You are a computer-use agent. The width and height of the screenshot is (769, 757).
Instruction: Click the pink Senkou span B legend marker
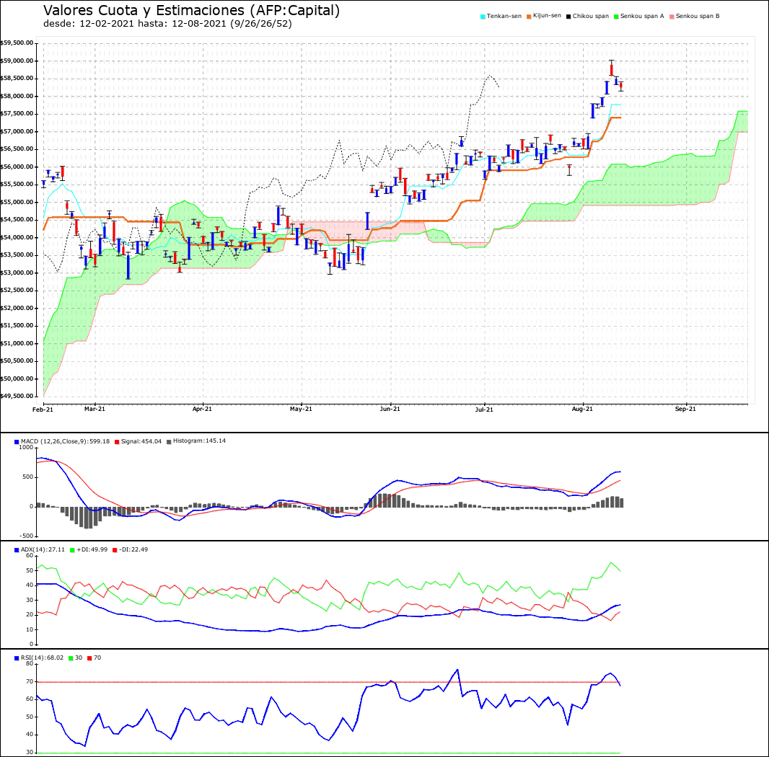672,17
